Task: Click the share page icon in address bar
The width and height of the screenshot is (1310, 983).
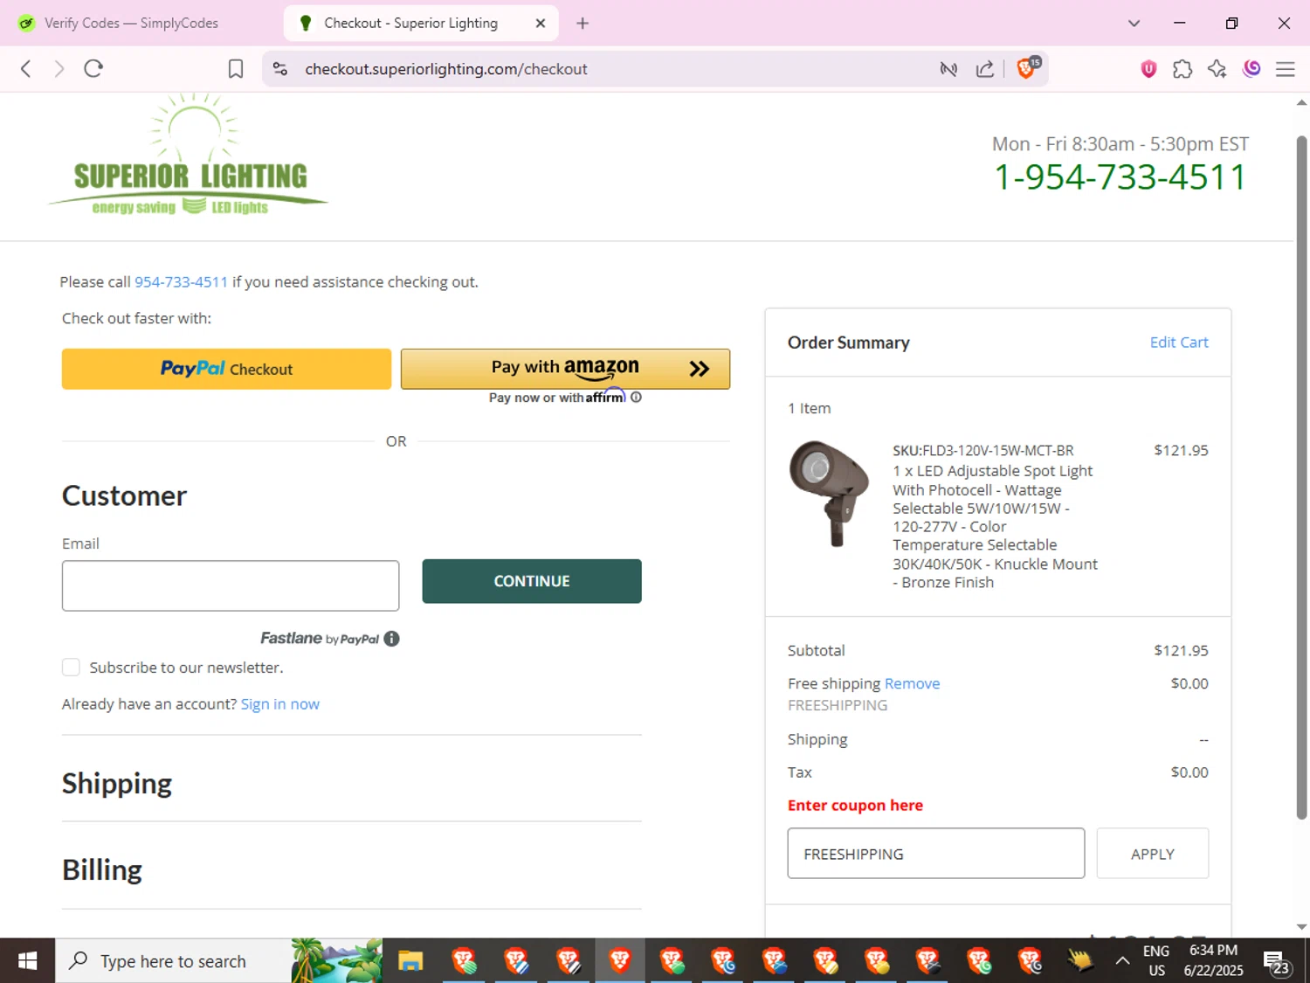Action: coord(985,69)
